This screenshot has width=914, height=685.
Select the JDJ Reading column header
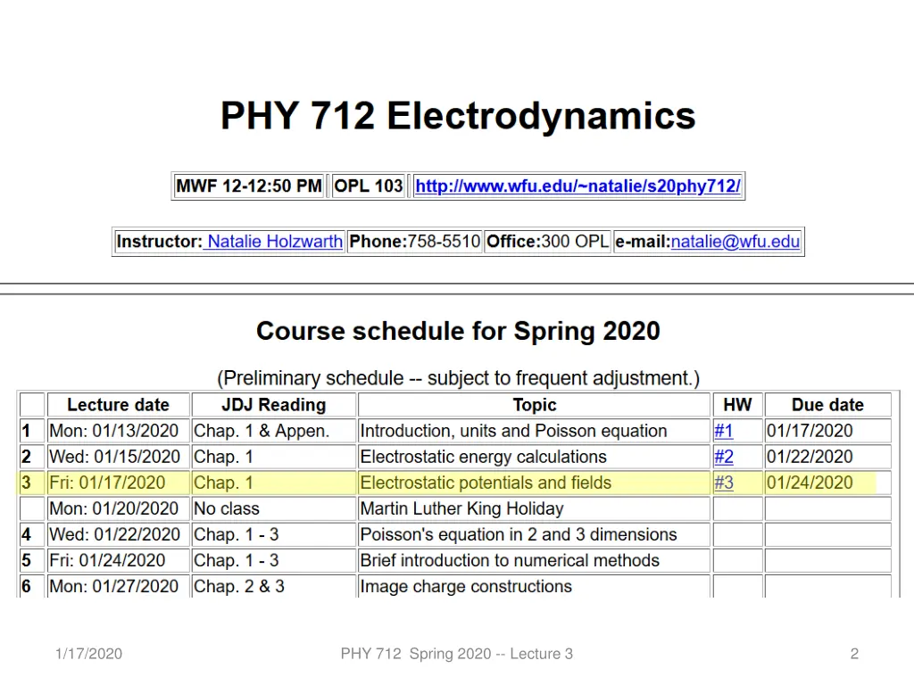click(x=273, y=404)
